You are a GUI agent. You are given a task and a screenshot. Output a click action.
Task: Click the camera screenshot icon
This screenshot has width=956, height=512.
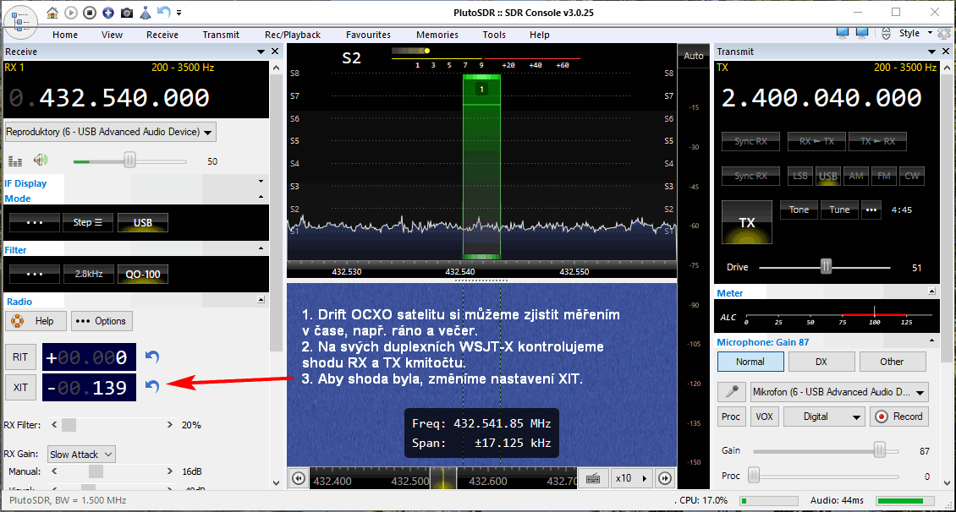click(x=126, y=13)
